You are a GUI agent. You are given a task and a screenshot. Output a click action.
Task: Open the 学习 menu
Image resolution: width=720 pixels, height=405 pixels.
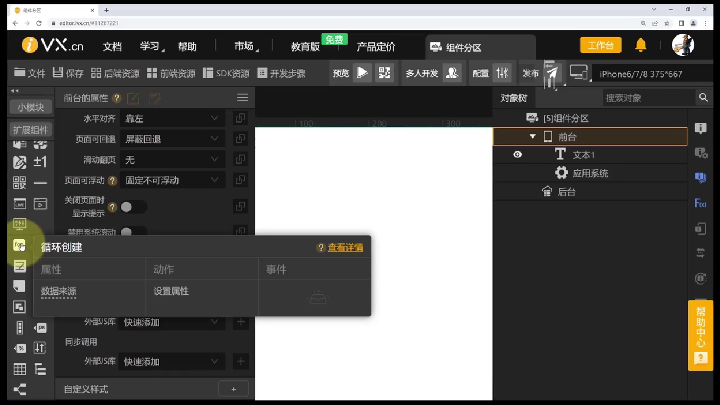point(150,46)
